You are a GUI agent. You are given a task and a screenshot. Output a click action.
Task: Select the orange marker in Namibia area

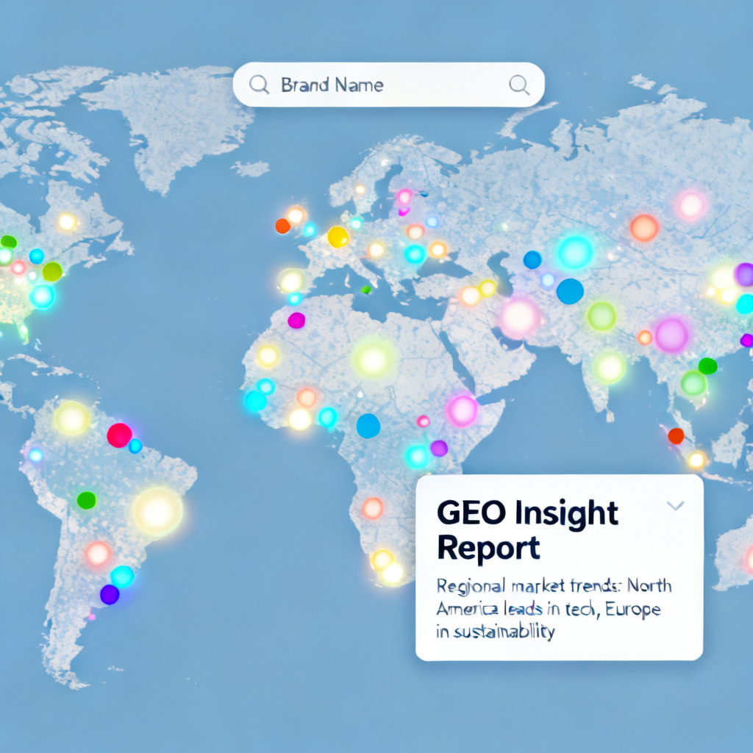click(x=373, y=508)
